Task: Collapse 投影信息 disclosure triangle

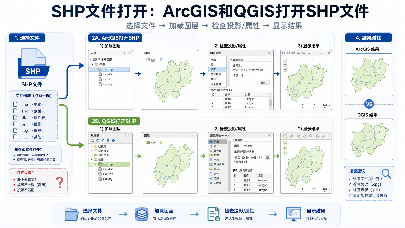Action: [231, 60]
